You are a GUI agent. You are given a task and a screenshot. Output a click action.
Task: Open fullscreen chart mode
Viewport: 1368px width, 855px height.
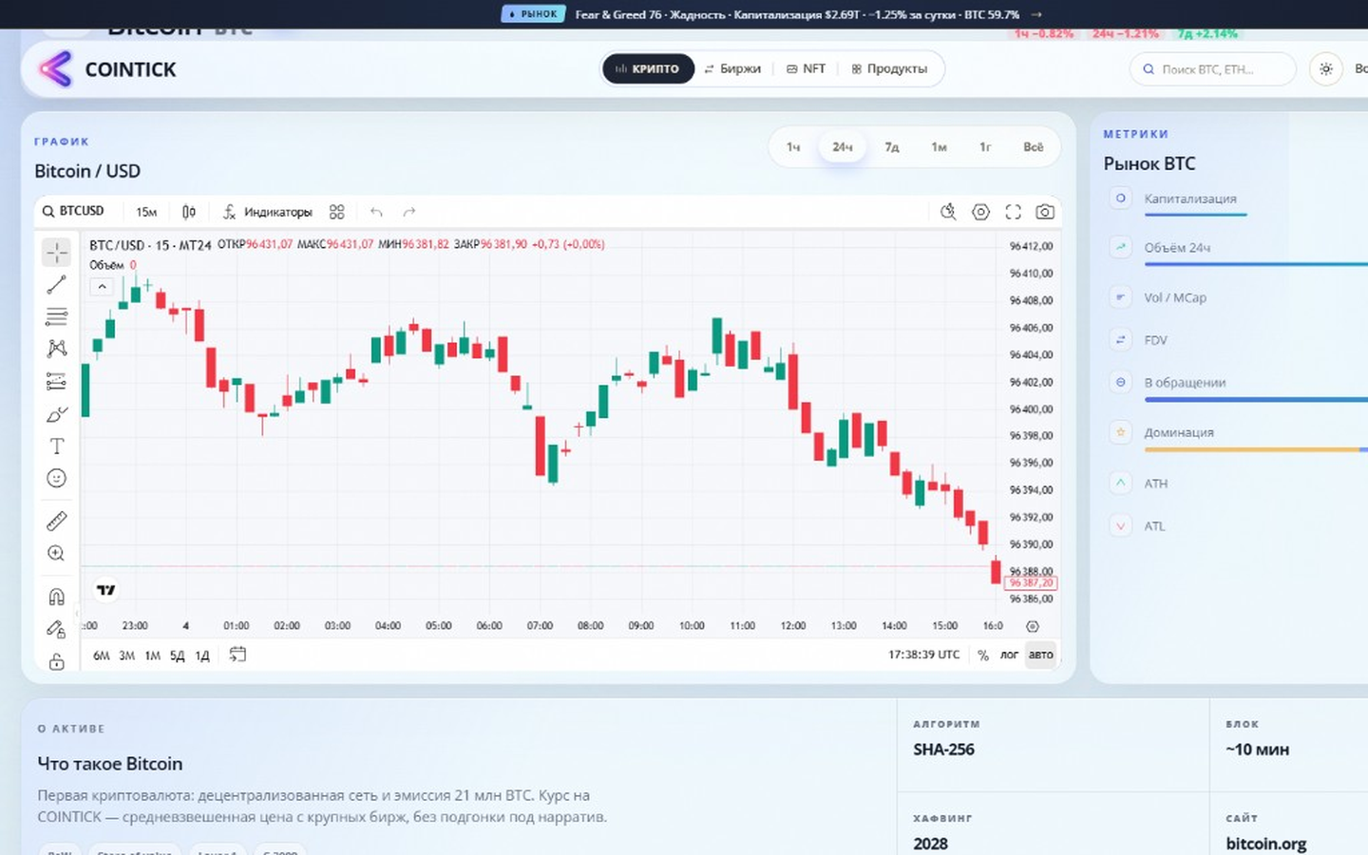coord(1014,212)
